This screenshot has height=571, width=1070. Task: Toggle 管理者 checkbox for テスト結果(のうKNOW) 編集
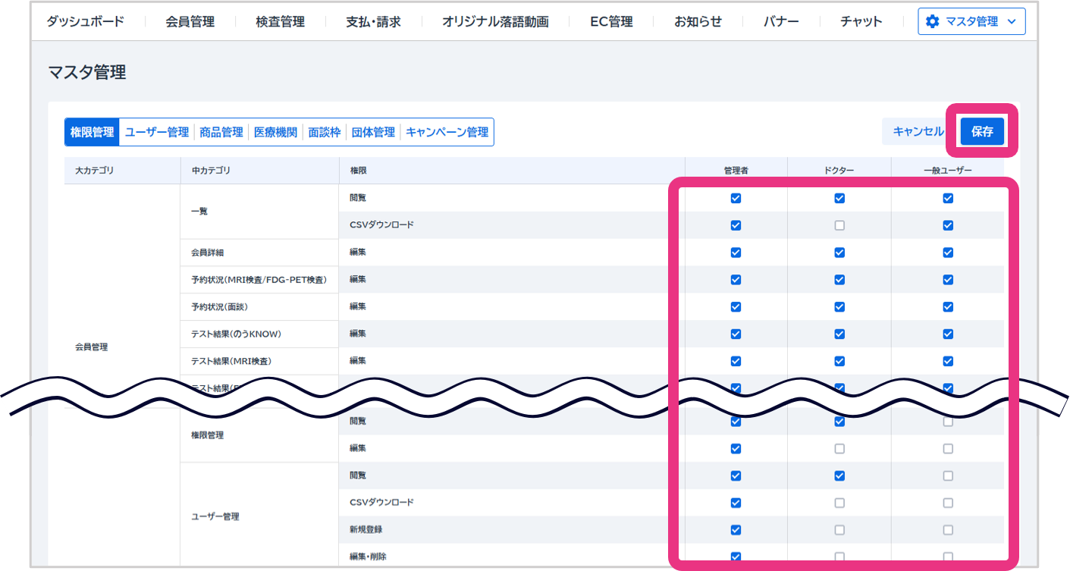(736, 334)
